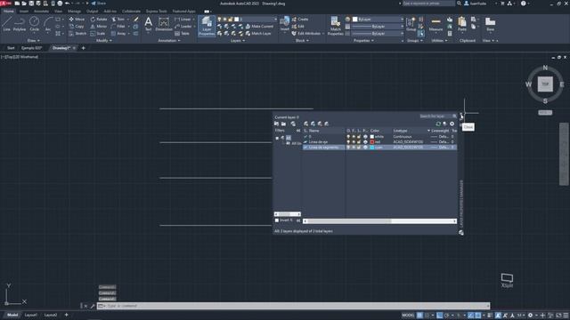This screenshot has height=320, width=570.
Task: Expand the Modify panel
Action: click(x=104, y=41)
